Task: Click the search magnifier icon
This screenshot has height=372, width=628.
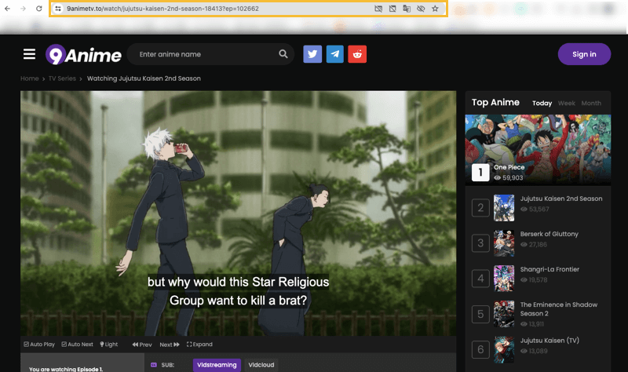Action: (x=283, y=54)
